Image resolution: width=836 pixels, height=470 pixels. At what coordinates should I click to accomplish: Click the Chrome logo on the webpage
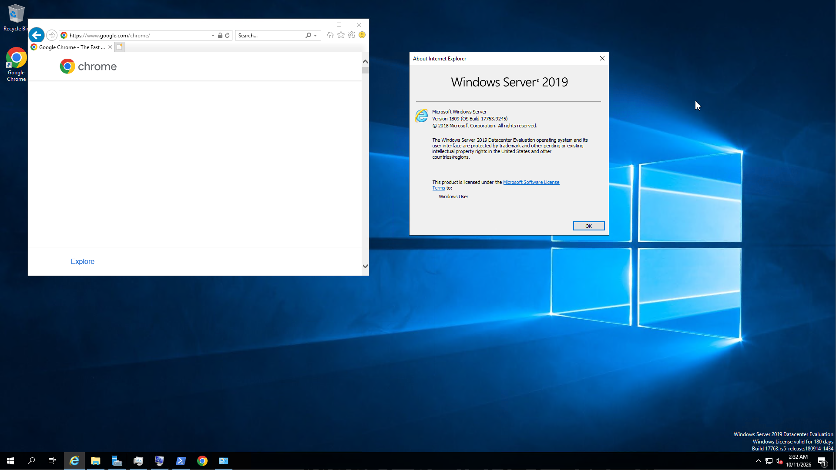[x=88, y=67]
